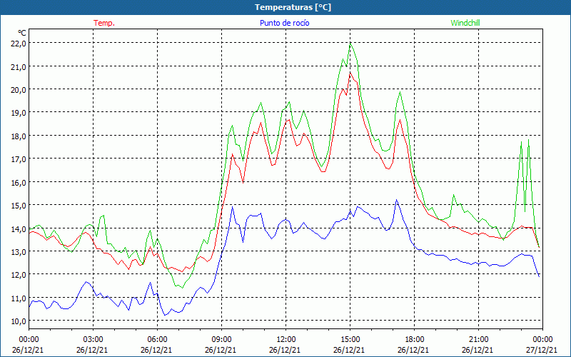Click the "21:00" time axis label
This screenshot has width=571, height=357.
click(478, 339)
